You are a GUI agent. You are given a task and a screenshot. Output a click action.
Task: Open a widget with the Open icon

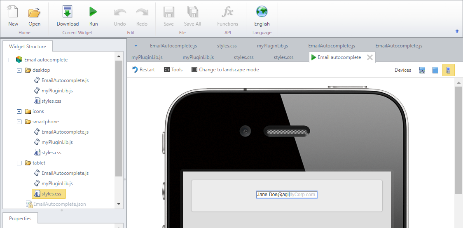pos(34,12)
